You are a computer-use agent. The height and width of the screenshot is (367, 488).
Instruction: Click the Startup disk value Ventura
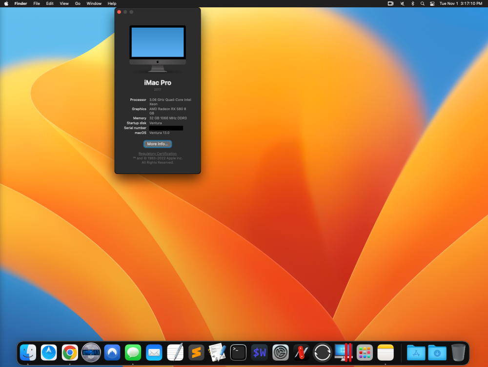point(155,123)
